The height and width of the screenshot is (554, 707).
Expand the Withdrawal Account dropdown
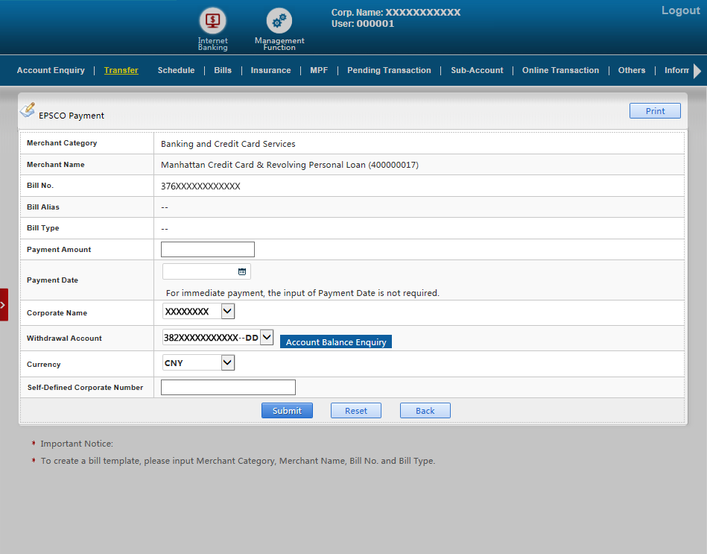267,338
